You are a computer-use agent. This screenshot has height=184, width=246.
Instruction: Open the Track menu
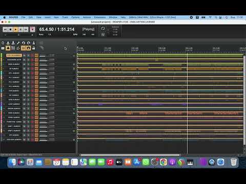[65, 17]
